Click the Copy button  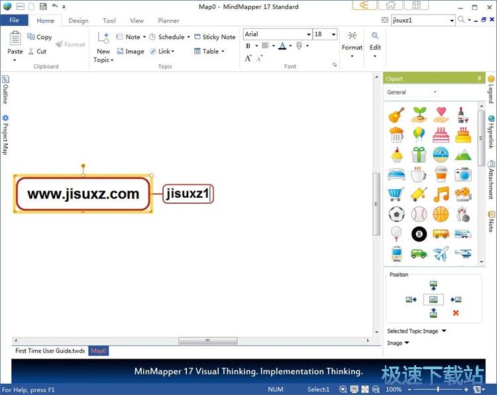pos(39,36)
